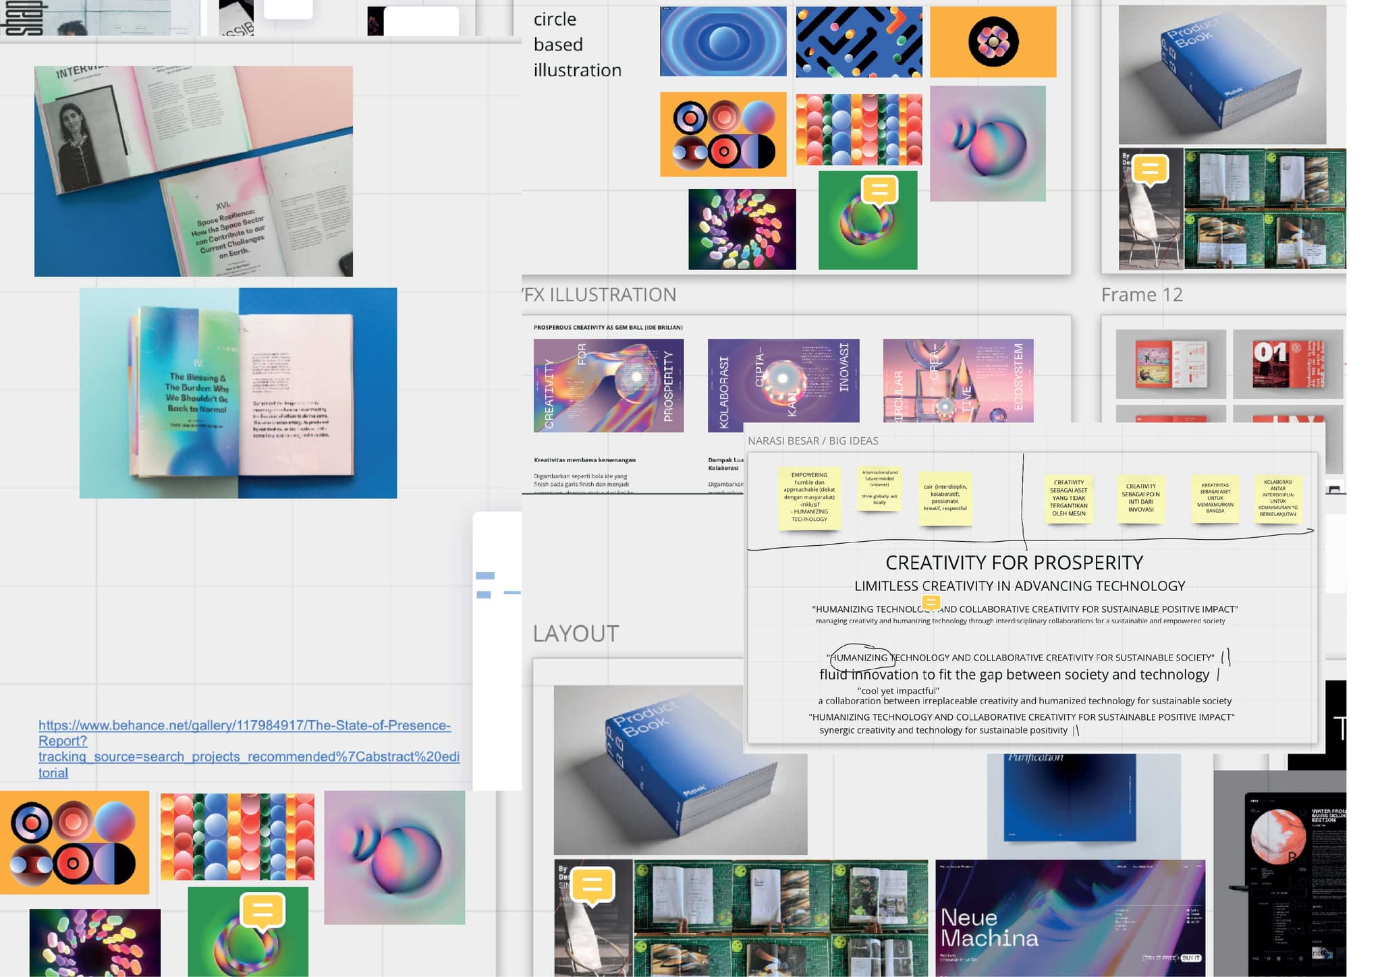This screenshot has height=977, width=1382.
Task: Select the bottom-left orange circles image
Action: 74,843
